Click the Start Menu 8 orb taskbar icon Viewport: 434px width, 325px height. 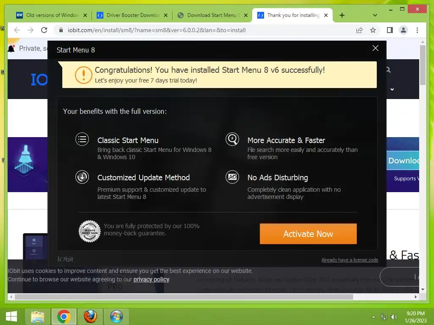pos(116,317)
